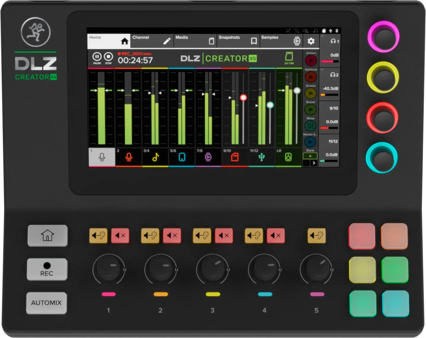Toggle Automix mode

coord(46,303)
